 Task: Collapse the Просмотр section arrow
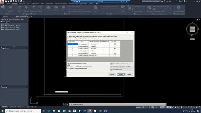tap(27, 87)
